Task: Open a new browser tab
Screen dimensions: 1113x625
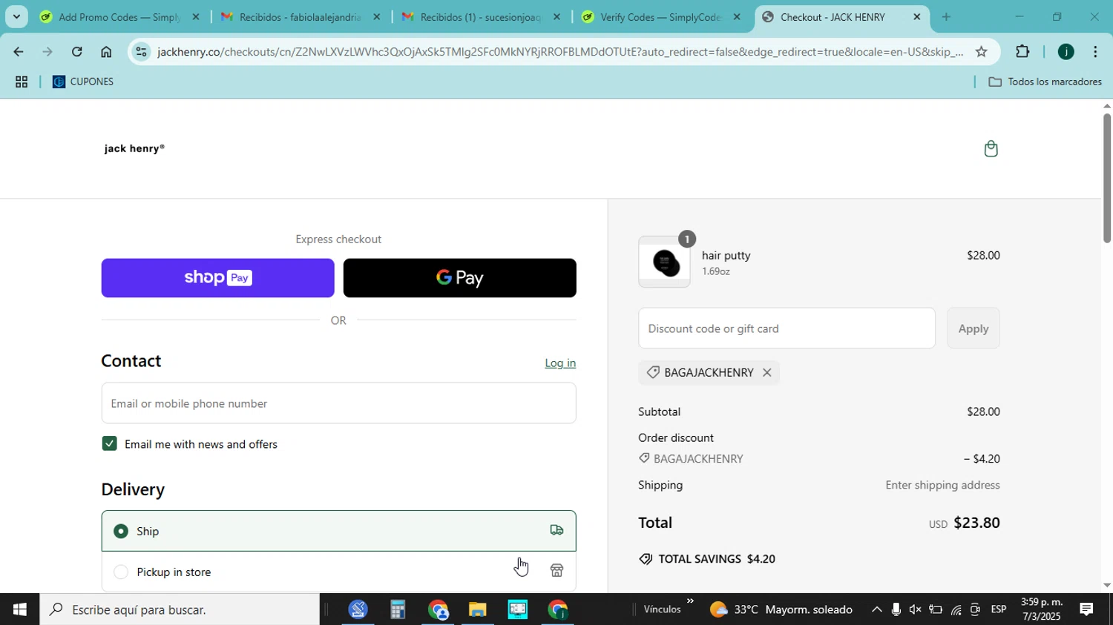Action: pyautogui.click(x=946, y=17)
